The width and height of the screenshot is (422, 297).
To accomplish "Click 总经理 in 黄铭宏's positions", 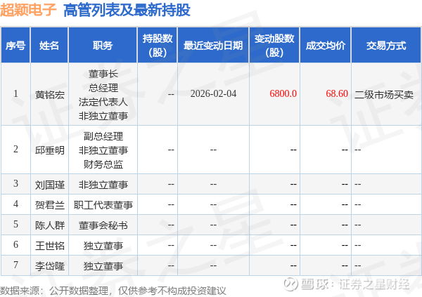I will click(103, 88).
